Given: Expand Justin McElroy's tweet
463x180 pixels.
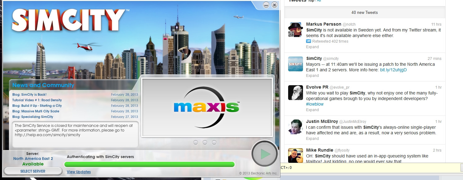Looking at the screenshot, I should click(312, 139).
